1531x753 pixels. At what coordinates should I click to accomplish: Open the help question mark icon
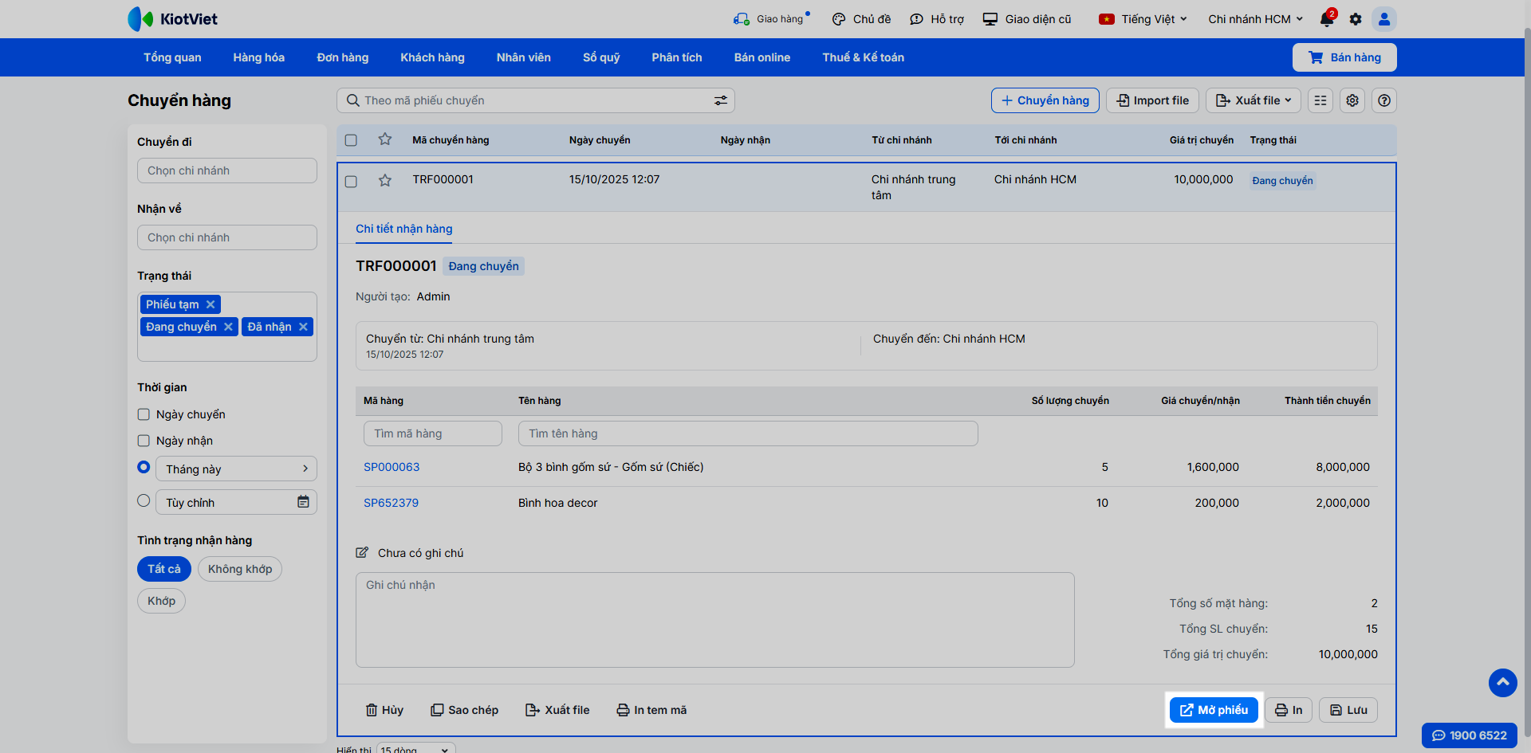point(1384,100)
